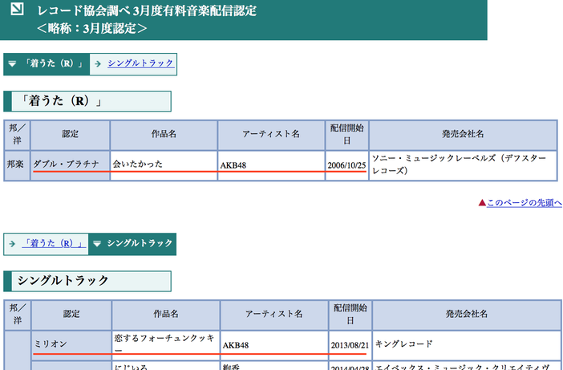This screenshot has width=563, height=370.
Task: Click the square arrow icon in the header
Action: coord(17,8)
